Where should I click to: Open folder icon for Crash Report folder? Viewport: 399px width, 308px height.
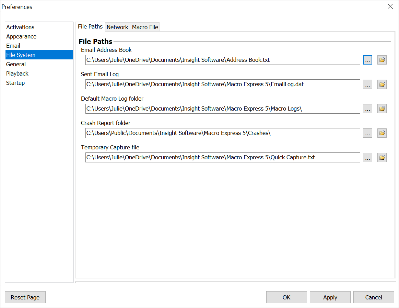point(382,133)
